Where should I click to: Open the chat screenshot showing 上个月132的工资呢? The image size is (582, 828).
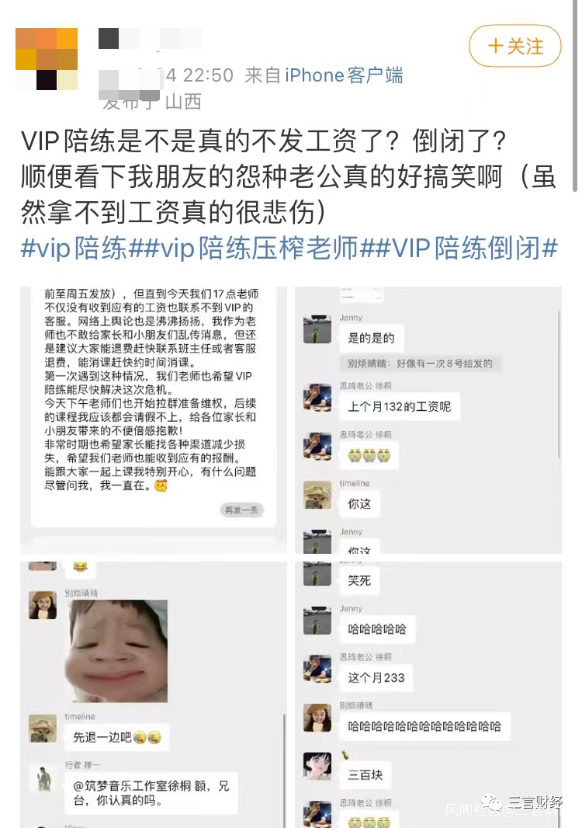(428, 419)
